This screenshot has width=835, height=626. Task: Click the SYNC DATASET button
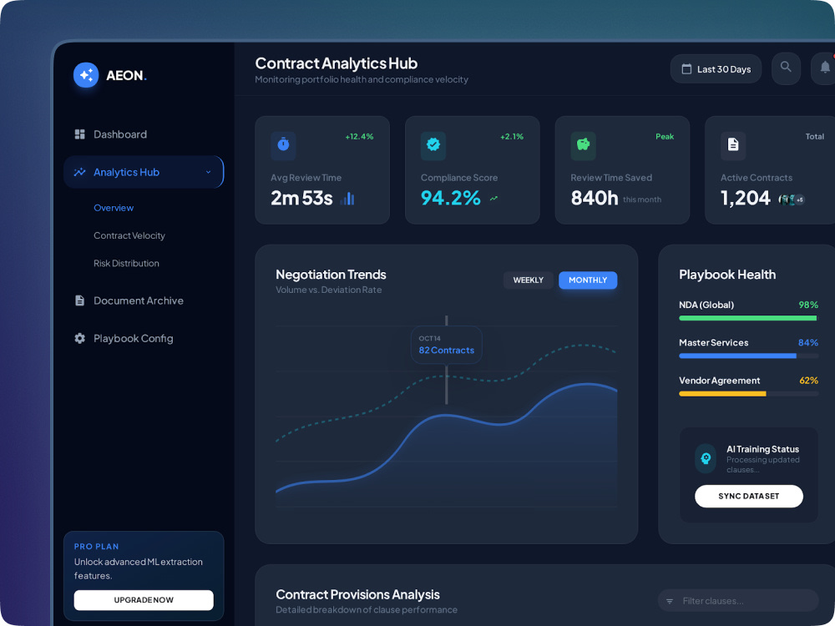coord(749,496)
